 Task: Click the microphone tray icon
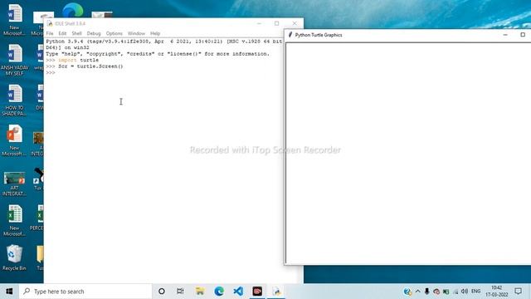pyautogui.click(x=426, y=292)
